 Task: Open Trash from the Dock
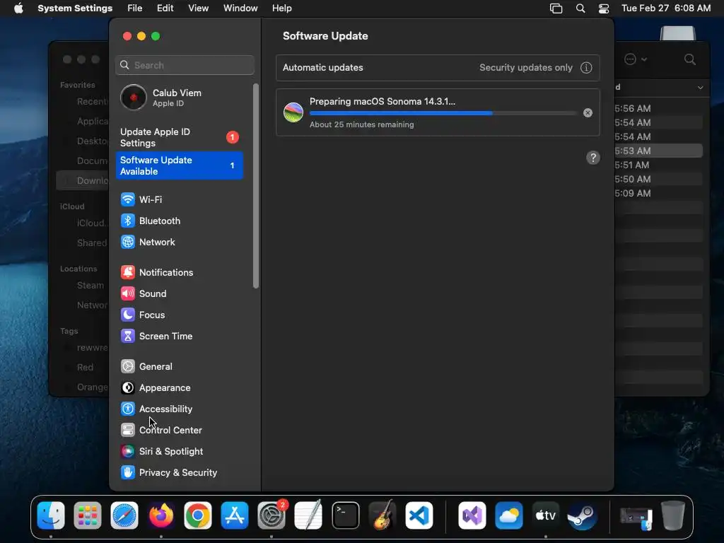coord(673,515)
